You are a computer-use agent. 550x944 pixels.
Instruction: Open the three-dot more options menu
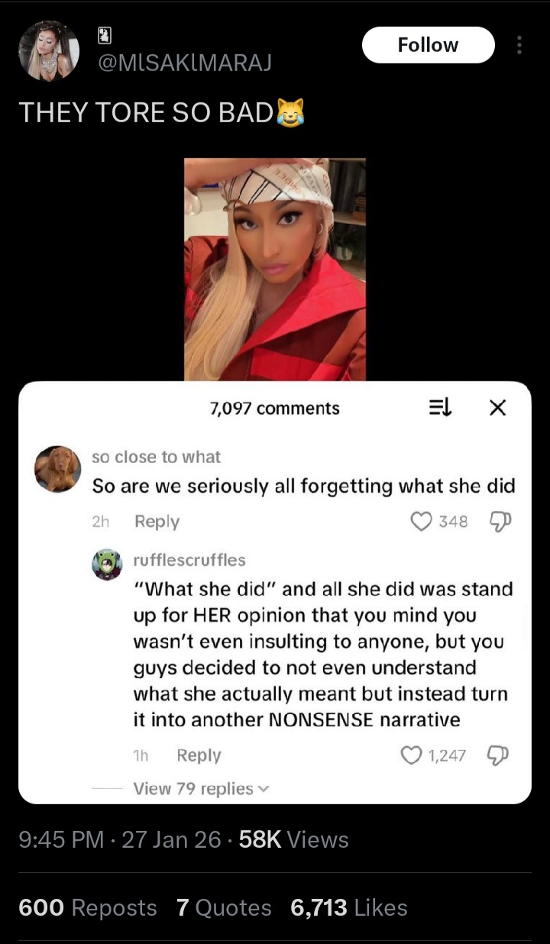[519, 45]
